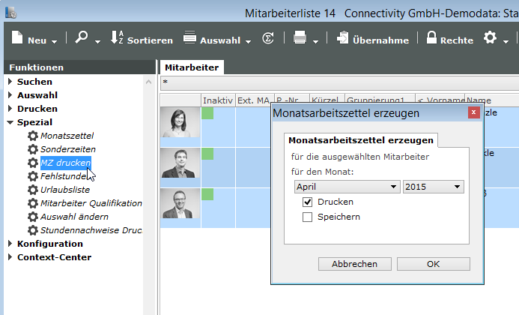Expand the Konfiguration tree node

pyautogui.click(x=10, y=244)
